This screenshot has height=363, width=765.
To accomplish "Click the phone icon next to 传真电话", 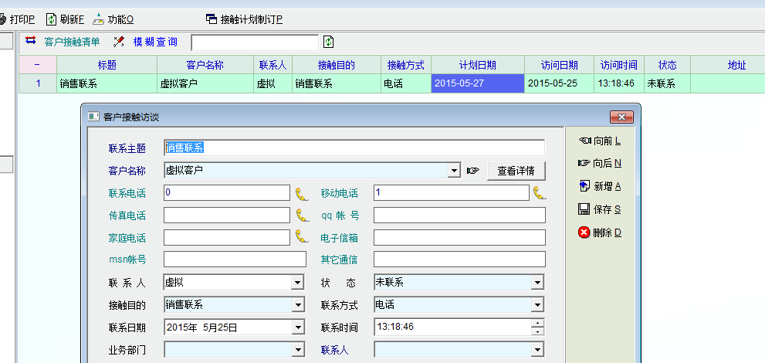I will 302,215.
